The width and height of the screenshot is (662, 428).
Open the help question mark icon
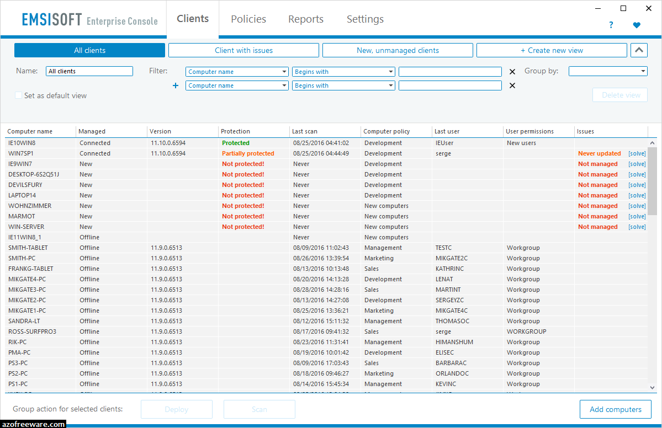(611, 24)
